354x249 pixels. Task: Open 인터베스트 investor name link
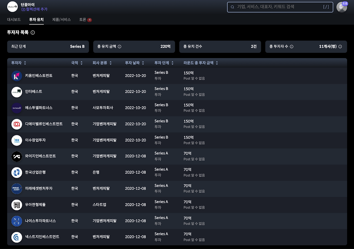pos(34,92)
